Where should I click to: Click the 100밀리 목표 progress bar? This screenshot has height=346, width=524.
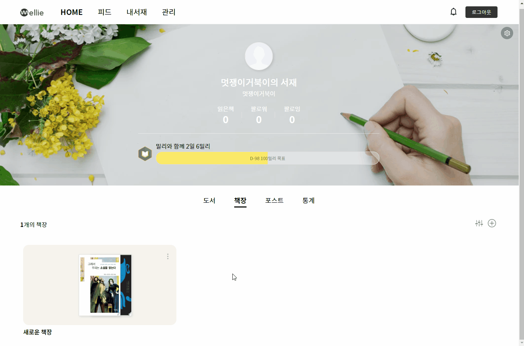point(267,158)
